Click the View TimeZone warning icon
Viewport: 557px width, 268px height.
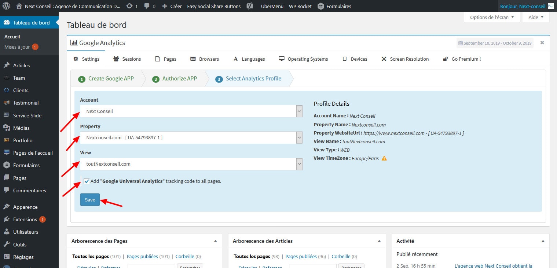pyautogui.click(x=384, y=158)
